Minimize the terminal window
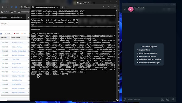The width and height of the screenshot is (182, 103). [x=104, y=7]
